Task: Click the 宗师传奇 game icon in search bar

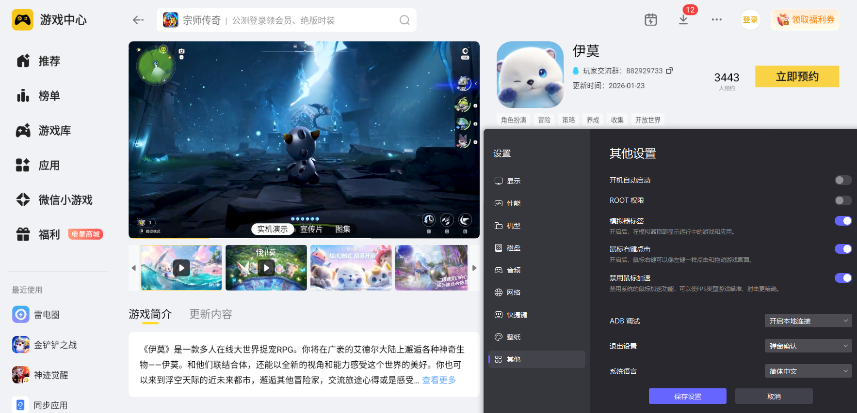Action: [170, 20]
